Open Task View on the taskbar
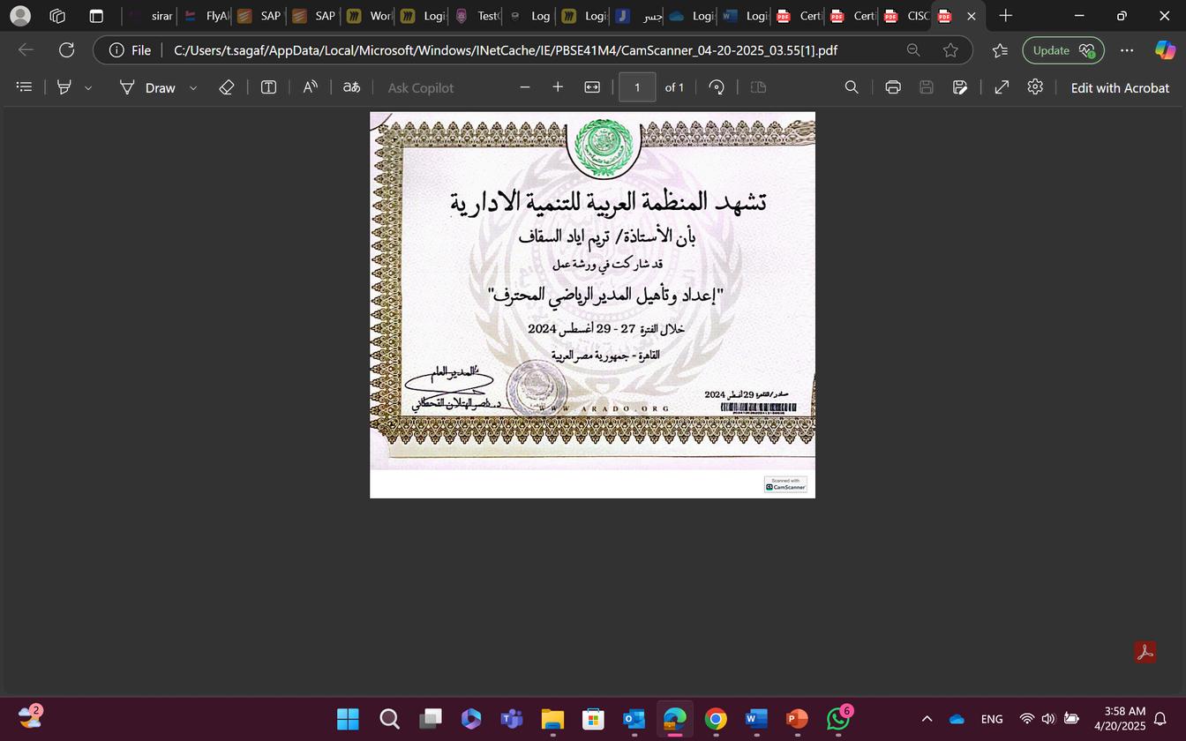Viewport: 1186px width, 741px height. [431, 719]
